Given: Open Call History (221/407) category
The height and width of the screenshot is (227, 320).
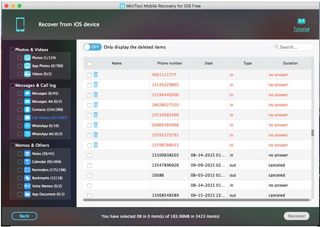Looking at the screenshot, I should (x=50, y=118).
